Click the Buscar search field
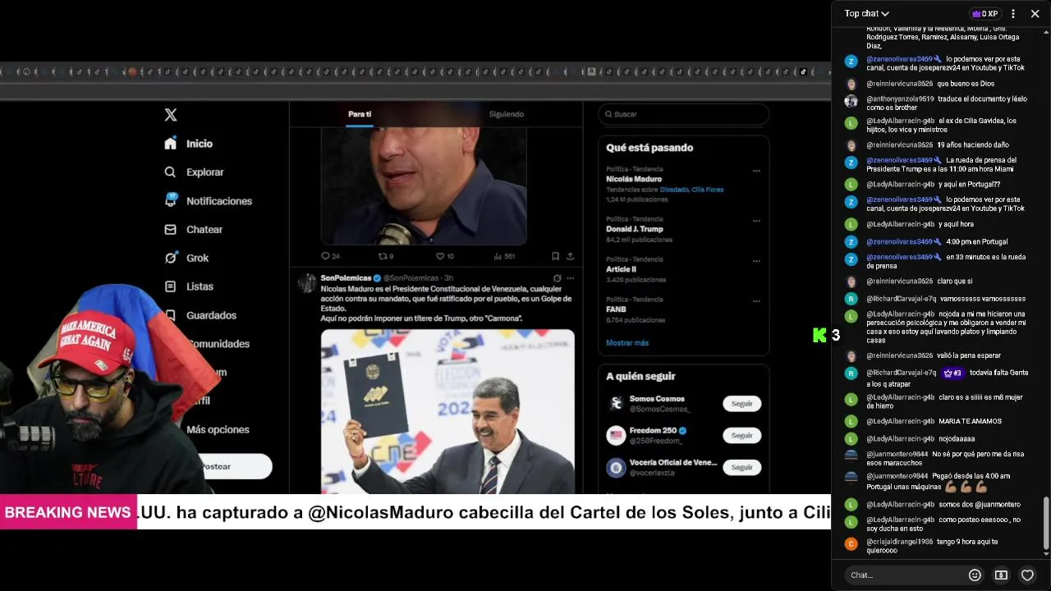The height and width of the screenshot is (591, 1051). click(683, 114)
